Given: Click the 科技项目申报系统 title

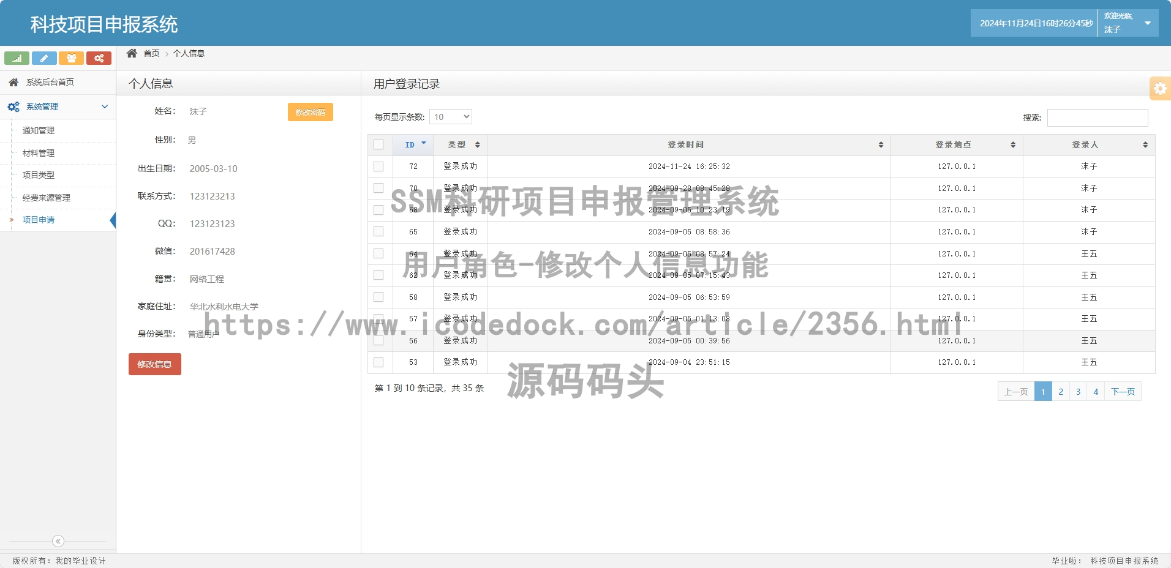Looking at the screenshot, I should point(104,24).
